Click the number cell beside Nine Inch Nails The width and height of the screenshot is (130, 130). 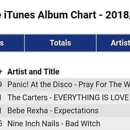point(2,124)
